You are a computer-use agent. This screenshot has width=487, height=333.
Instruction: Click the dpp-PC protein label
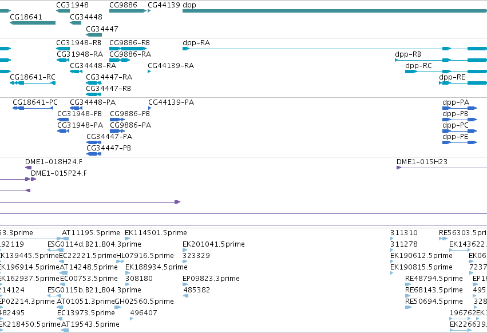[x=456, y=125]
